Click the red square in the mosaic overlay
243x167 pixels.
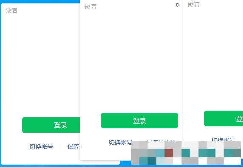[169, 153]
